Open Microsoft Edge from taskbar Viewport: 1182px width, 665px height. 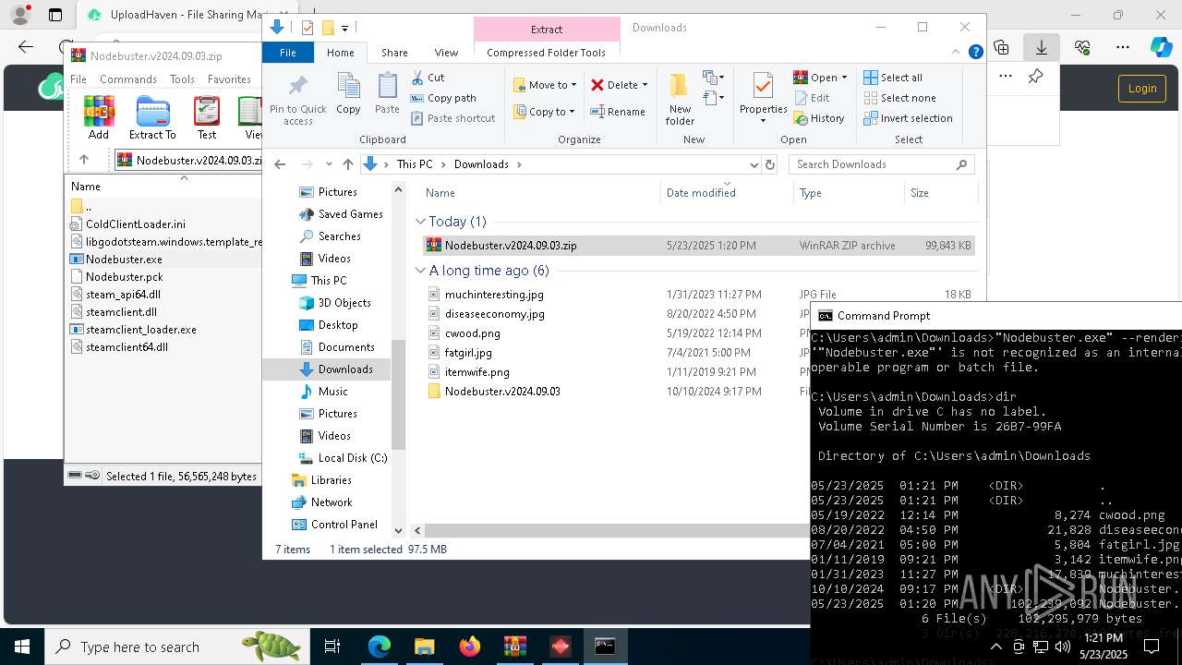click(x=380, y=647)
